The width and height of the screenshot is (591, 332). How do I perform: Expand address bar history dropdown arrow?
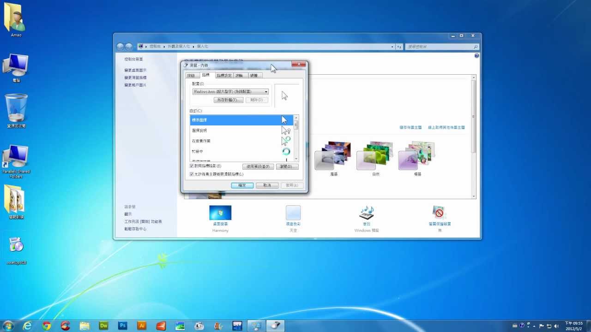coord(392,47)
